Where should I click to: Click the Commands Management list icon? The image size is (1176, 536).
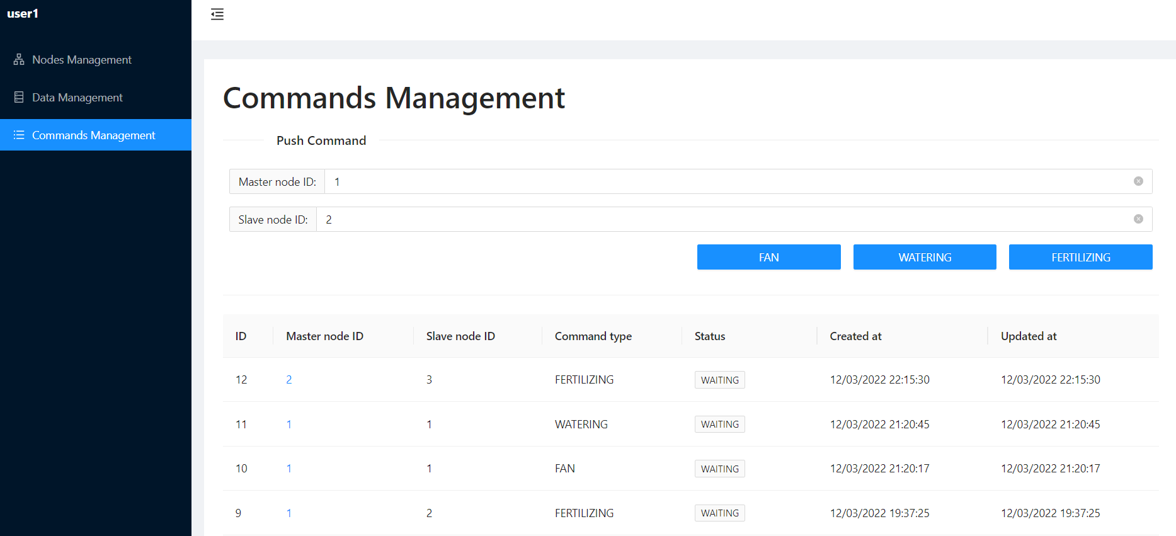tap(19, 135)
